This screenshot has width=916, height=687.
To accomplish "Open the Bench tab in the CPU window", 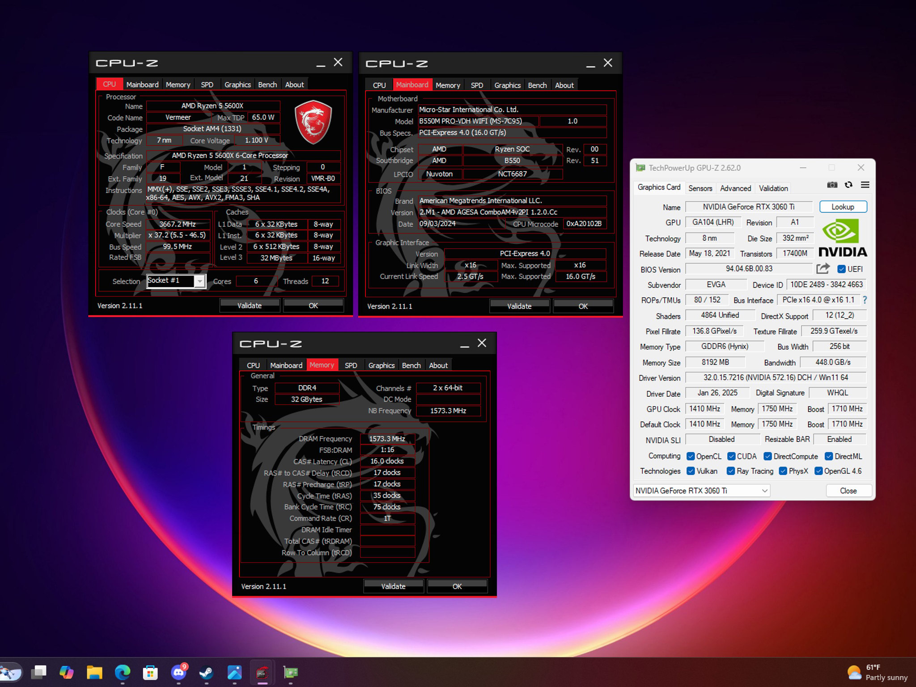I will (x=267, y=85).
